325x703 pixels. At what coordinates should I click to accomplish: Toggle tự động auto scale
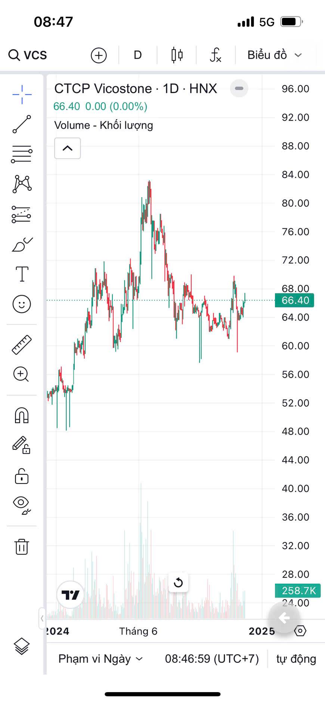(296, 659)
